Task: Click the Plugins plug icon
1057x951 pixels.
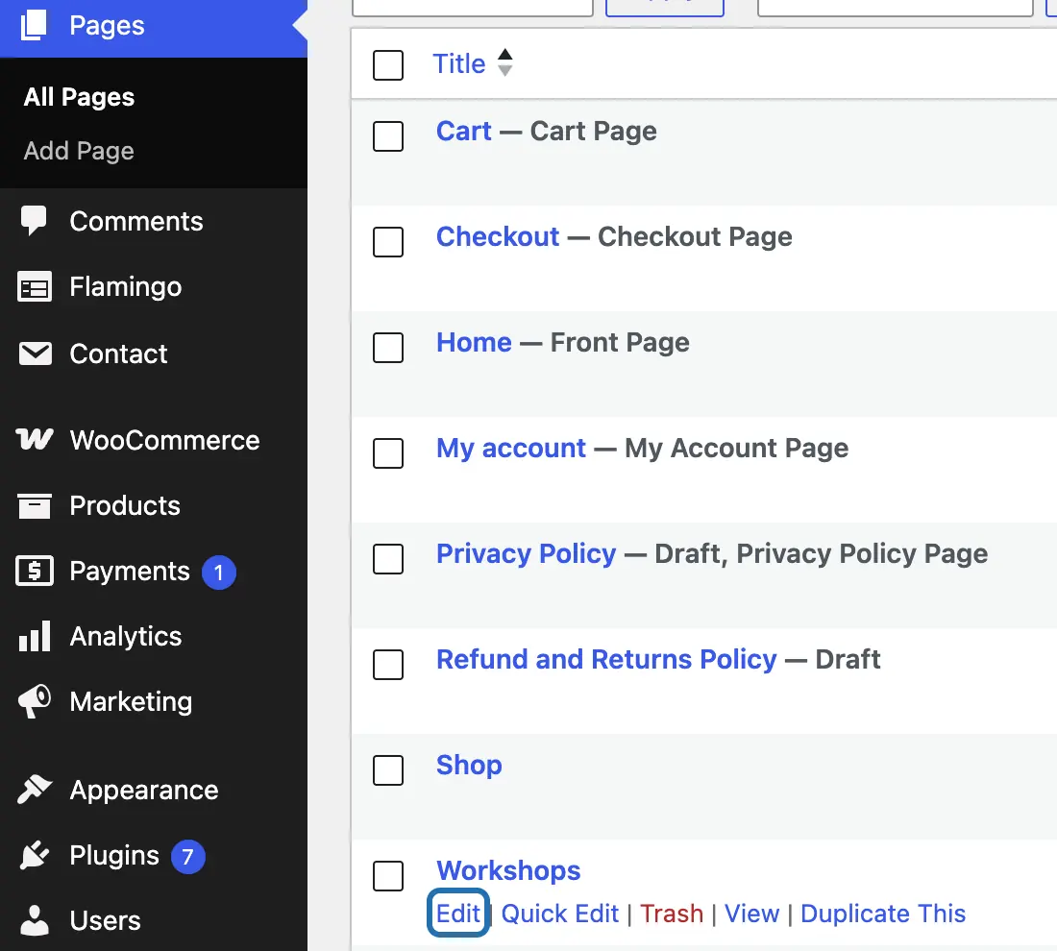Action: click(x=35, y=855)
